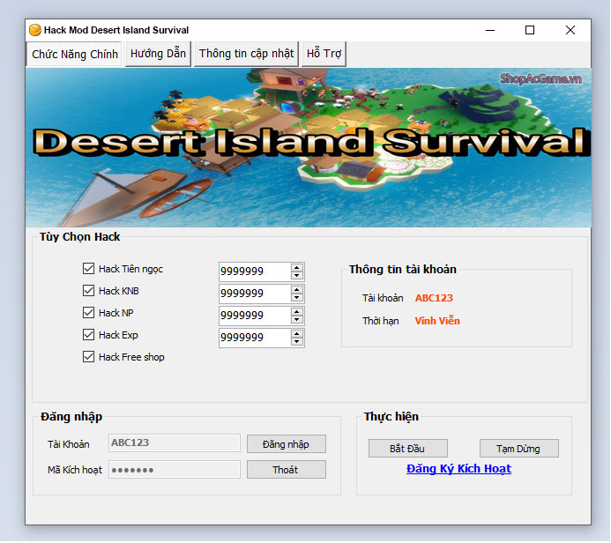Maximize the Hack Mod window
This screenshot has height=543, width=611.
pyautogui.click(x=530, y=30)
